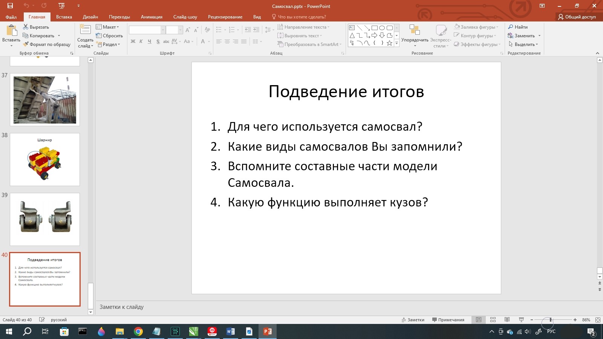The width and height of the screenshot is (603, 339).
Task: Expand the shapes gallery more arrow
Action: point(396,43)
